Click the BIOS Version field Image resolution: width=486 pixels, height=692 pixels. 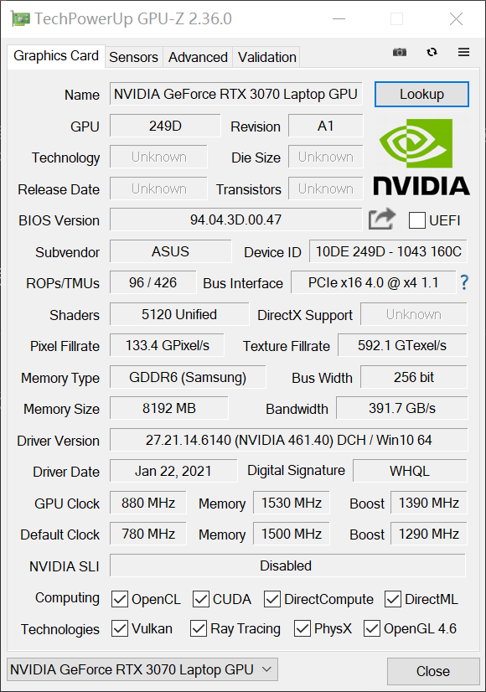(235, 219)
